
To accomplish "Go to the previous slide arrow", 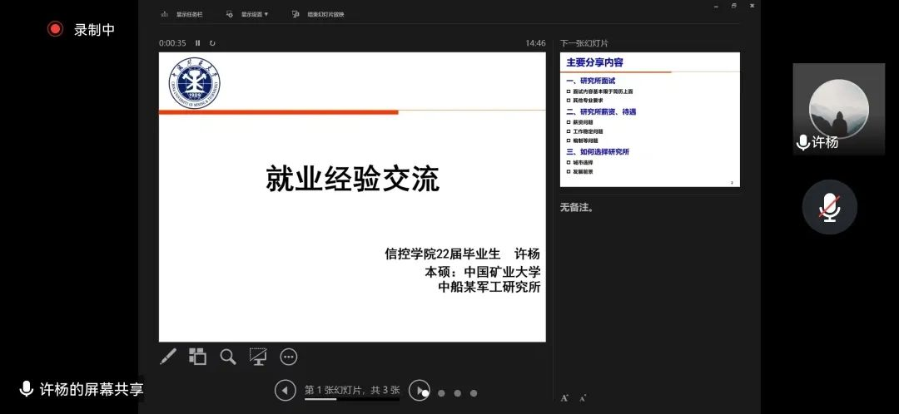I will pos(286,390).
